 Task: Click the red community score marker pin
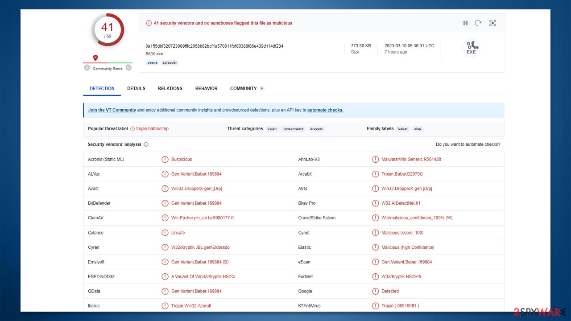(95, 58)
